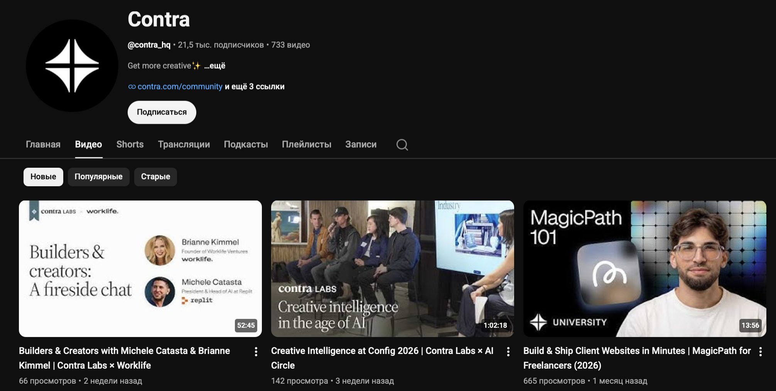Click the 13:56 duration badge
776x391 pixels.
pos(751,325)
